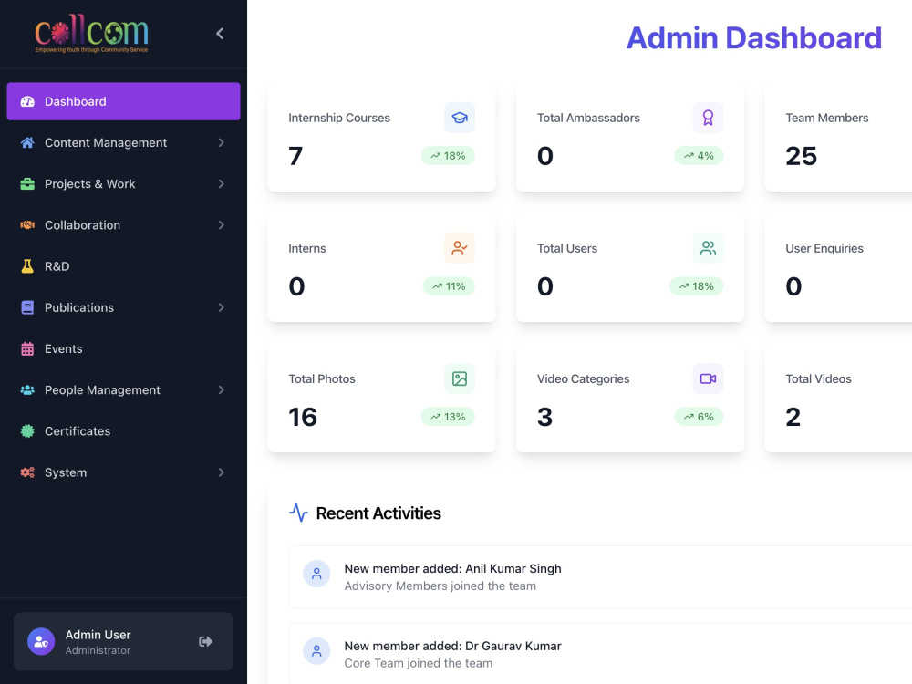Go to the Events menu item

[x=123, y=349]
